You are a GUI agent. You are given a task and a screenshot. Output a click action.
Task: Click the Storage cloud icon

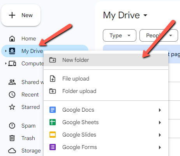click(12, 151)
